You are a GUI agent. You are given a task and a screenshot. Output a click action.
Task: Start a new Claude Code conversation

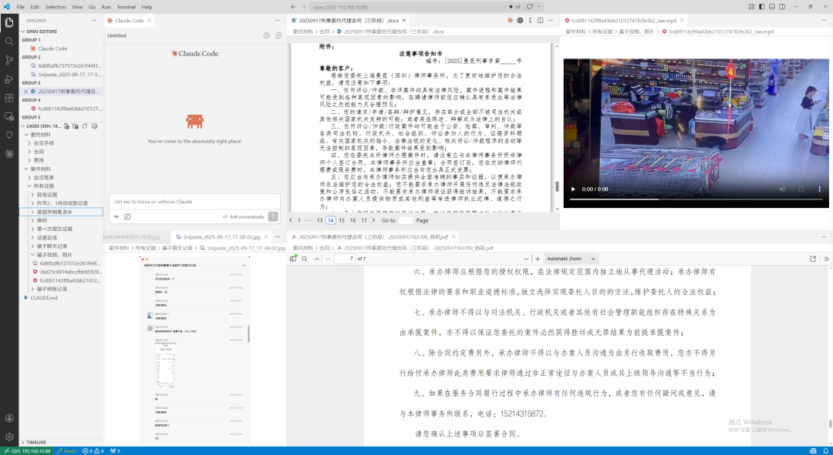click(x=278, y=35)
